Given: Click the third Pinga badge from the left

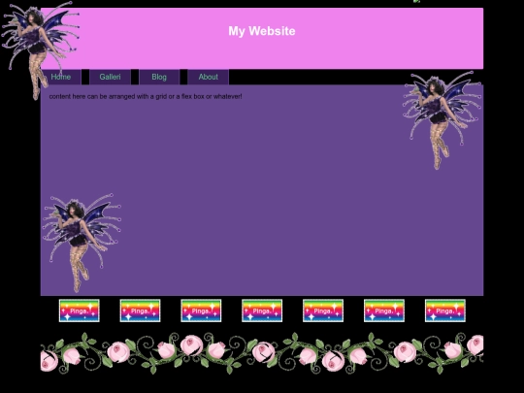Looking at the screenshot, I should tap(201, 311).
